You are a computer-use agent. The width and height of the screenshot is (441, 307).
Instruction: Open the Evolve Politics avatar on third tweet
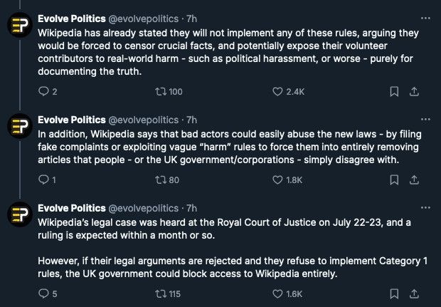click(x=18, y=216)
